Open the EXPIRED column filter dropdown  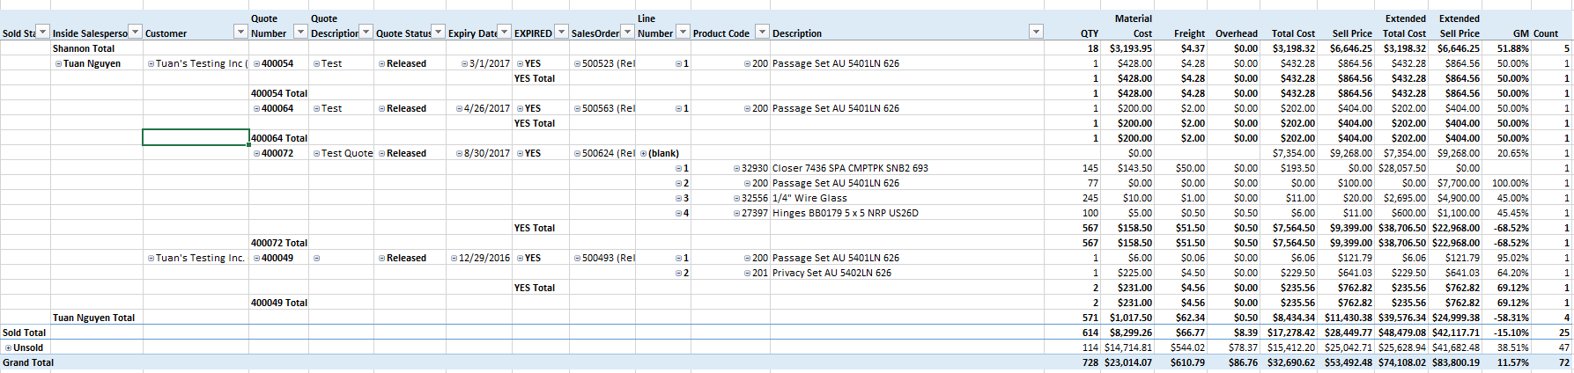561,33
